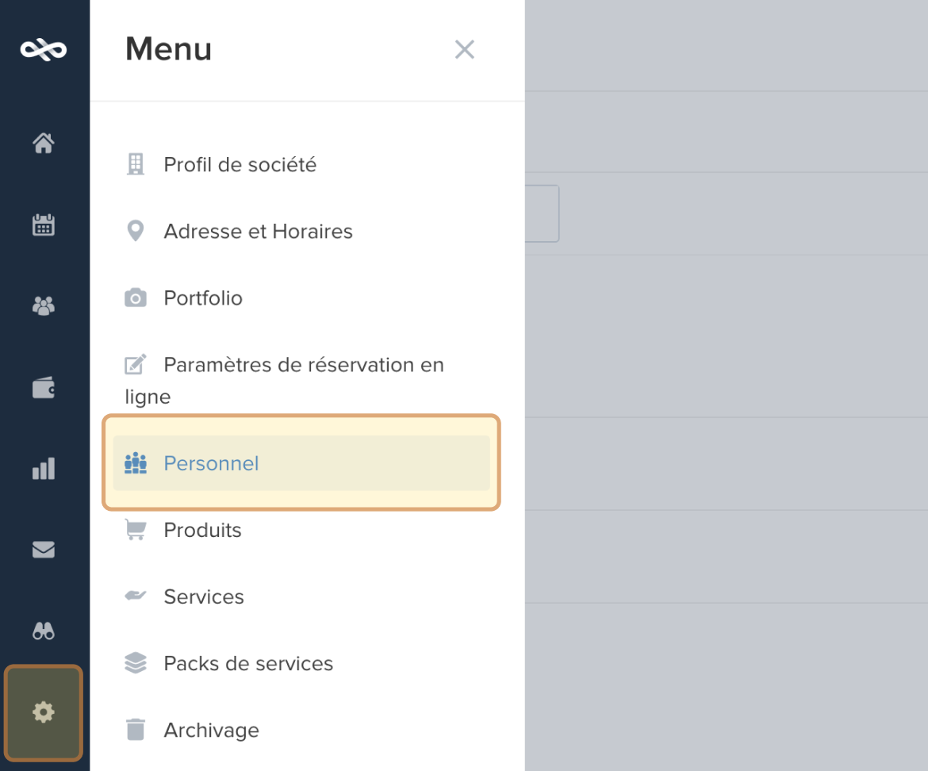Open the bar chart statistics icon
This screenshot has height=771, width=928.
click(44, 469)
